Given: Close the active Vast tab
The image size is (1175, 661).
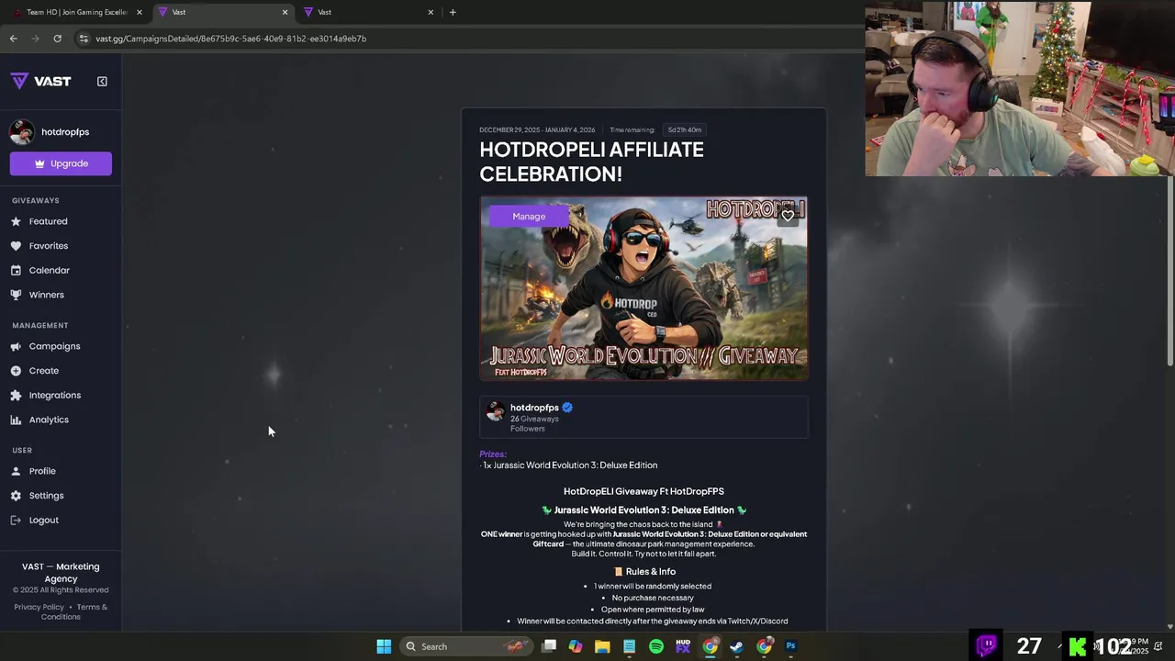Looking at the screenshot, I should [285, 12].
